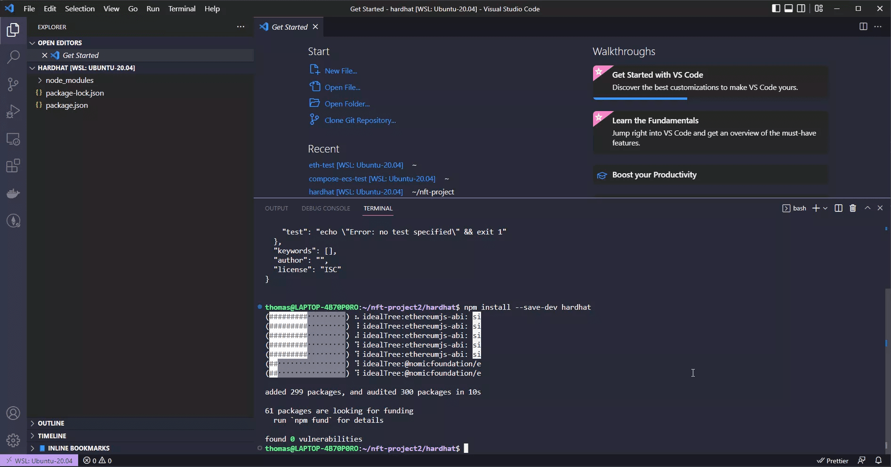Open the View menu

tap(112, 8)
